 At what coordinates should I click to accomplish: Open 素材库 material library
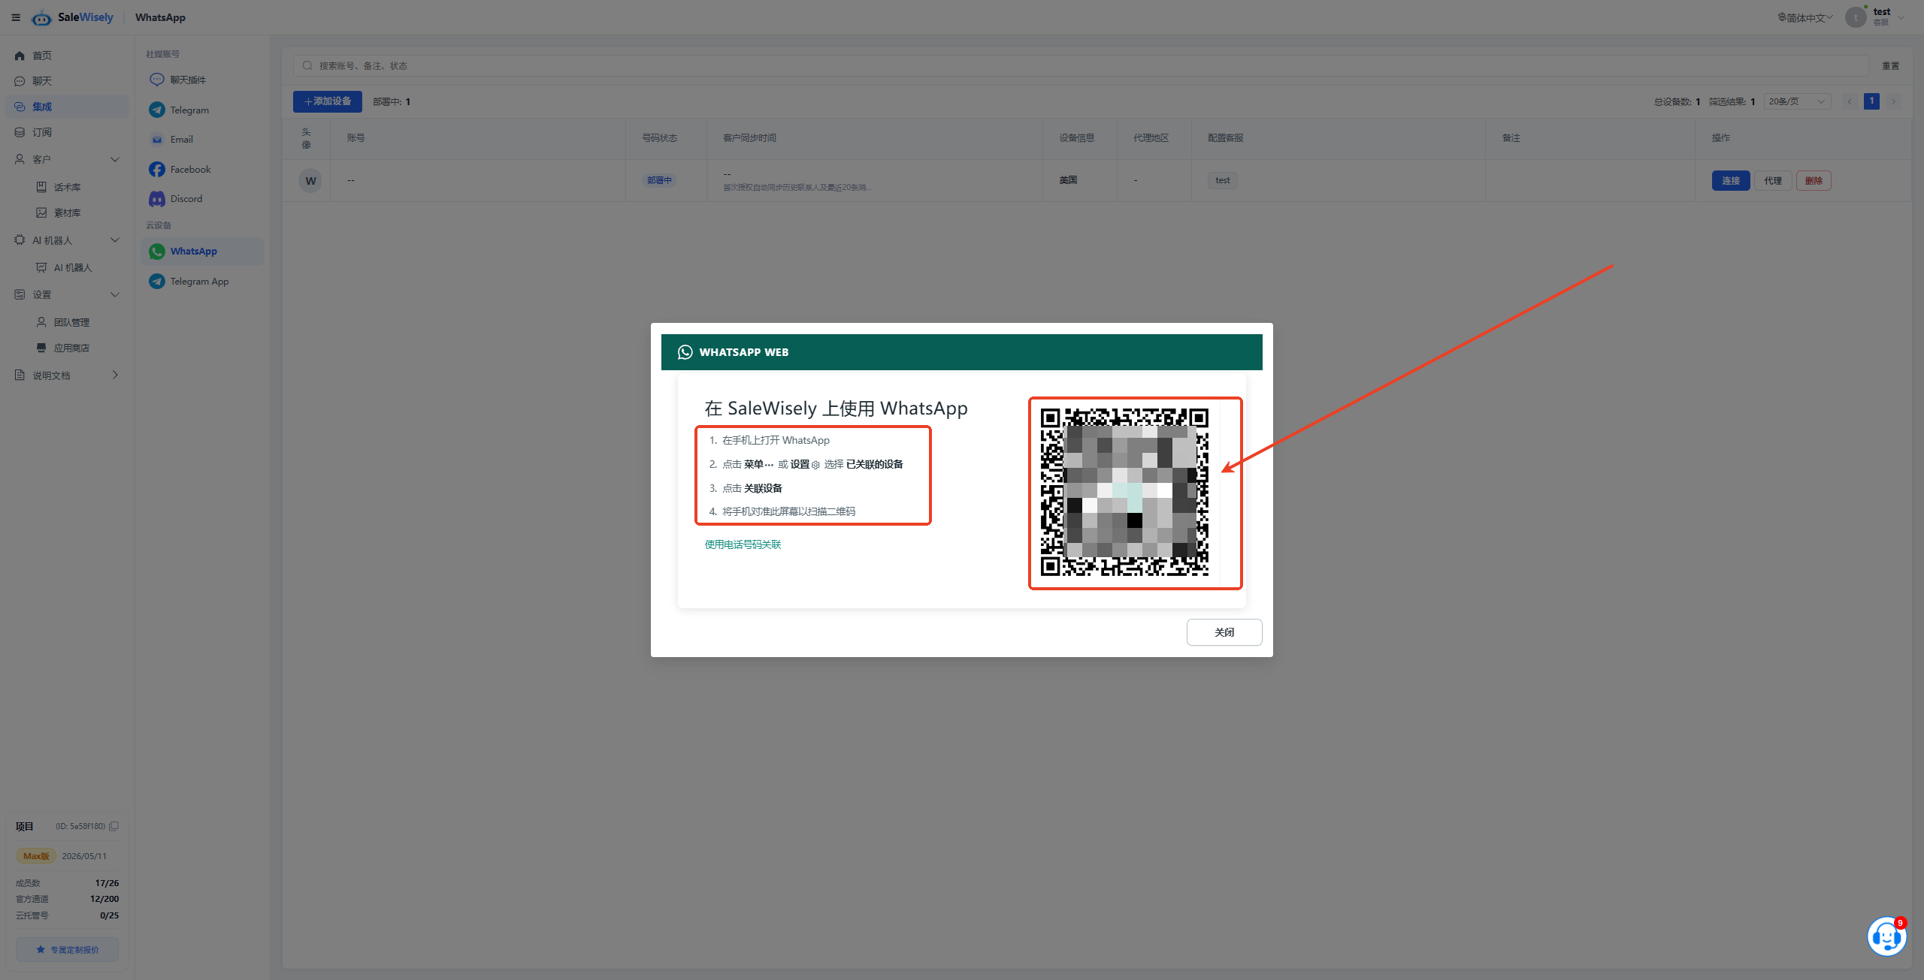click(x=67, y=213)
